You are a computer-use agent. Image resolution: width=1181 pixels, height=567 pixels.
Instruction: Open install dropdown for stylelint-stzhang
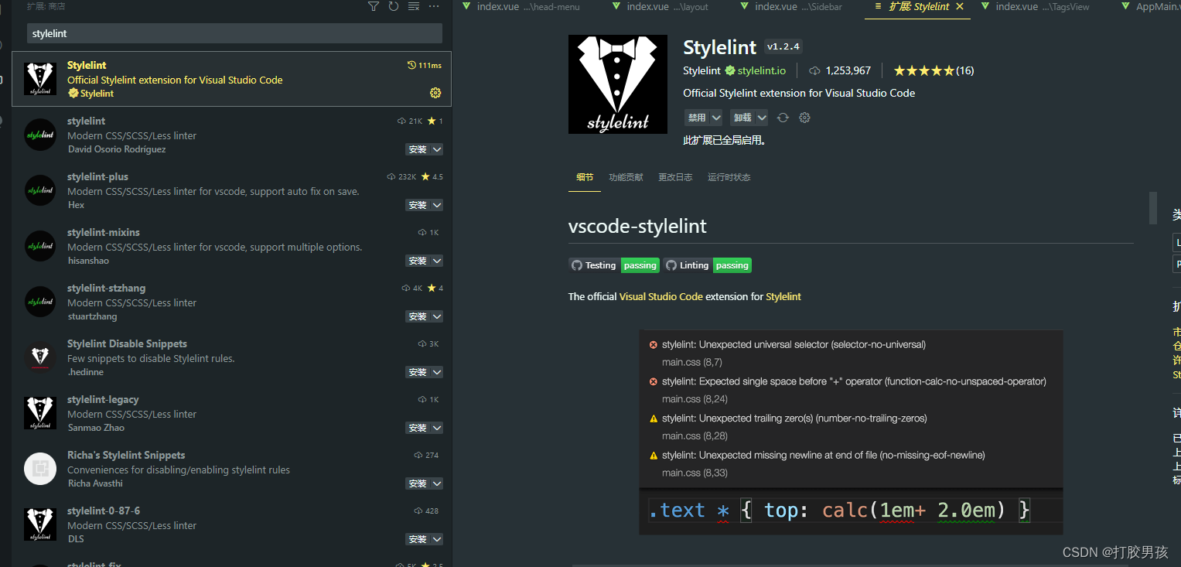437,316
